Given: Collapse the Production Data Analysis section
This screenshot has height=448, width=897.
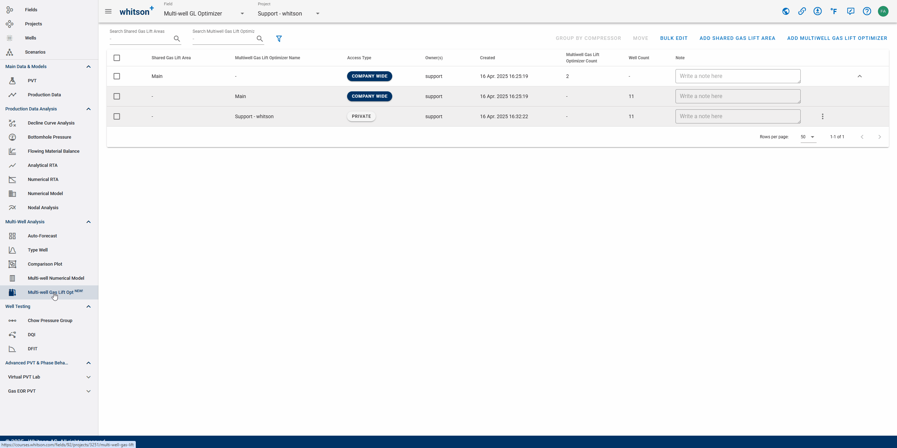Looking at the screenshot, I should click(89, 109).
